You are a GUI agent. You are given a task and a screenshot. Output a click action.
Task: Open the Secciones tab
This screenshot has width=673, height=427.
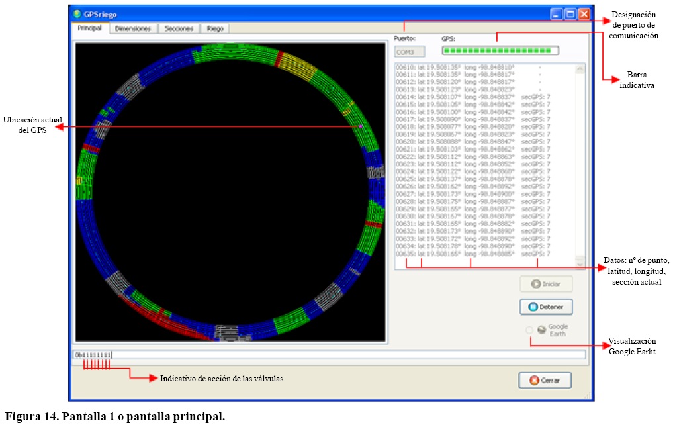pyautogui.click(x=179, y=28)
